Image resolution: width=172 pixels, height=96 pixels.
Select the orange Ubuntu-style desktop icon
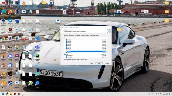pos(3,83)
